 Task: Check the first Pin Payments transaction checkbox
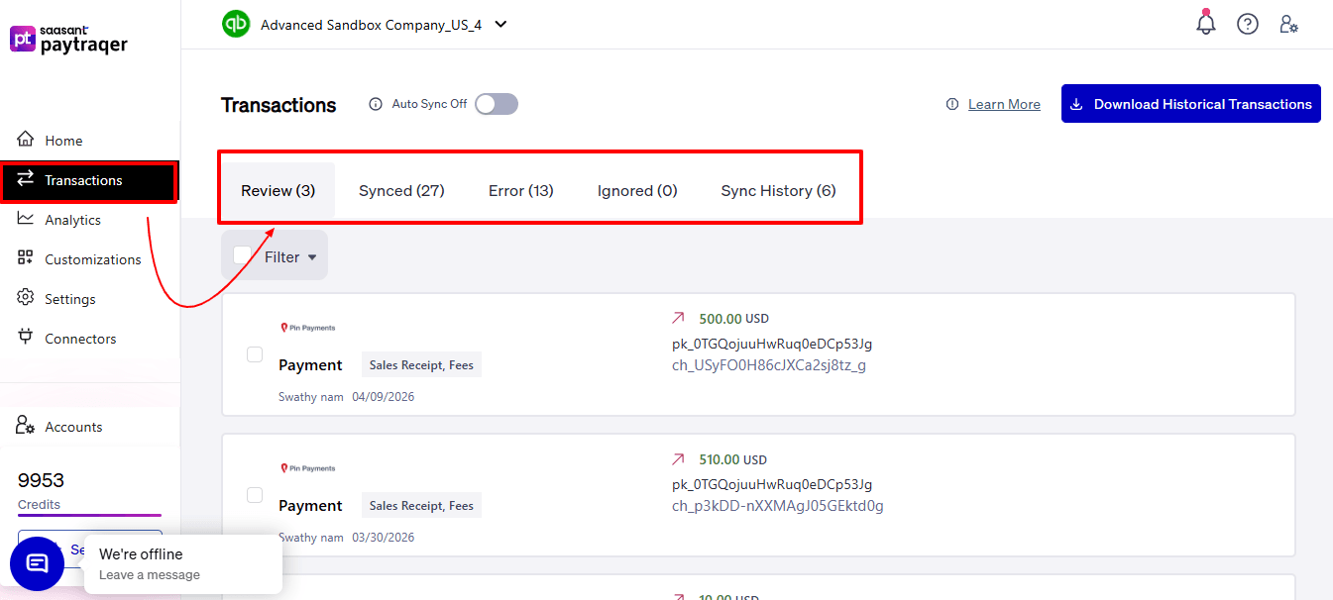pyautogui.click(x=255, y=353)
